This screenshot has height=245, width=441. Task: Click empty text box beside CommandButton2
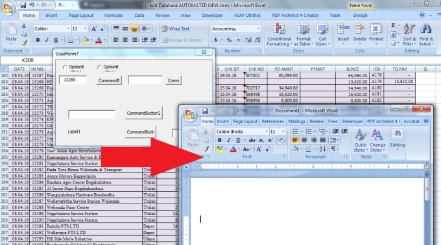[x=91, y=114]
